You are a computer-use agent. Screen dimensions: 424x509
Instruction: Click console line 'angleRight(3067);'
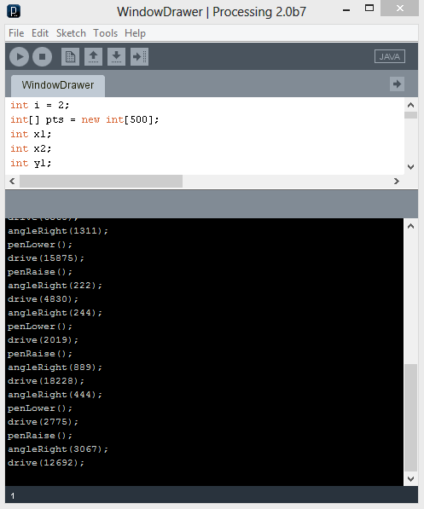(58, 449)
